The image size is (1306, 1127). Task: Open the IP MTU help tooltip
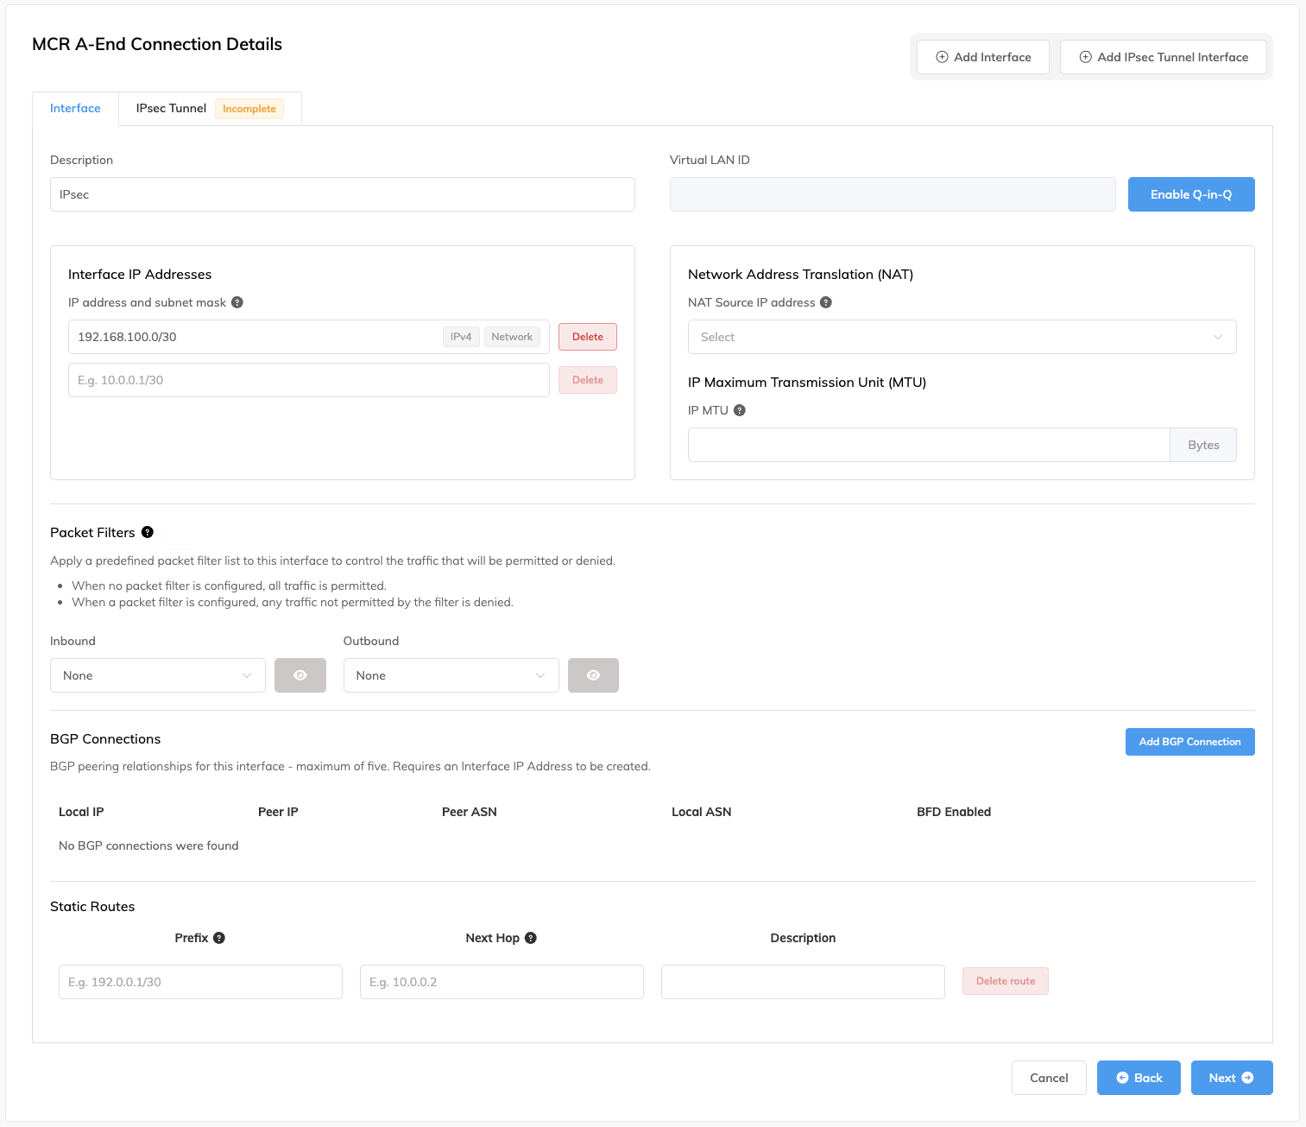739,410
